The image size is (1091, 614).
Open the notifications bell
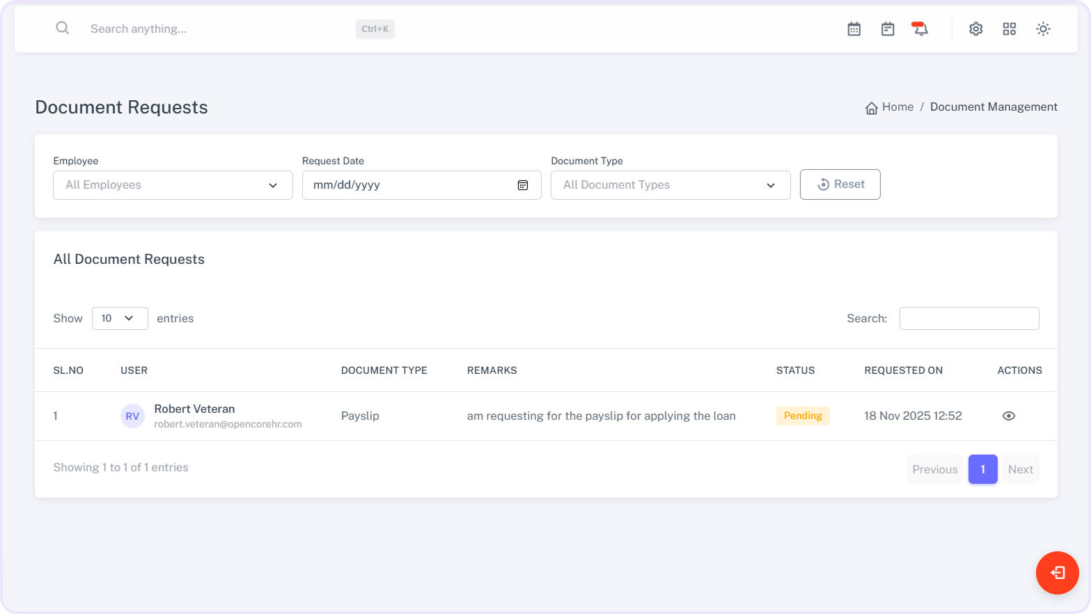[920, 29]
